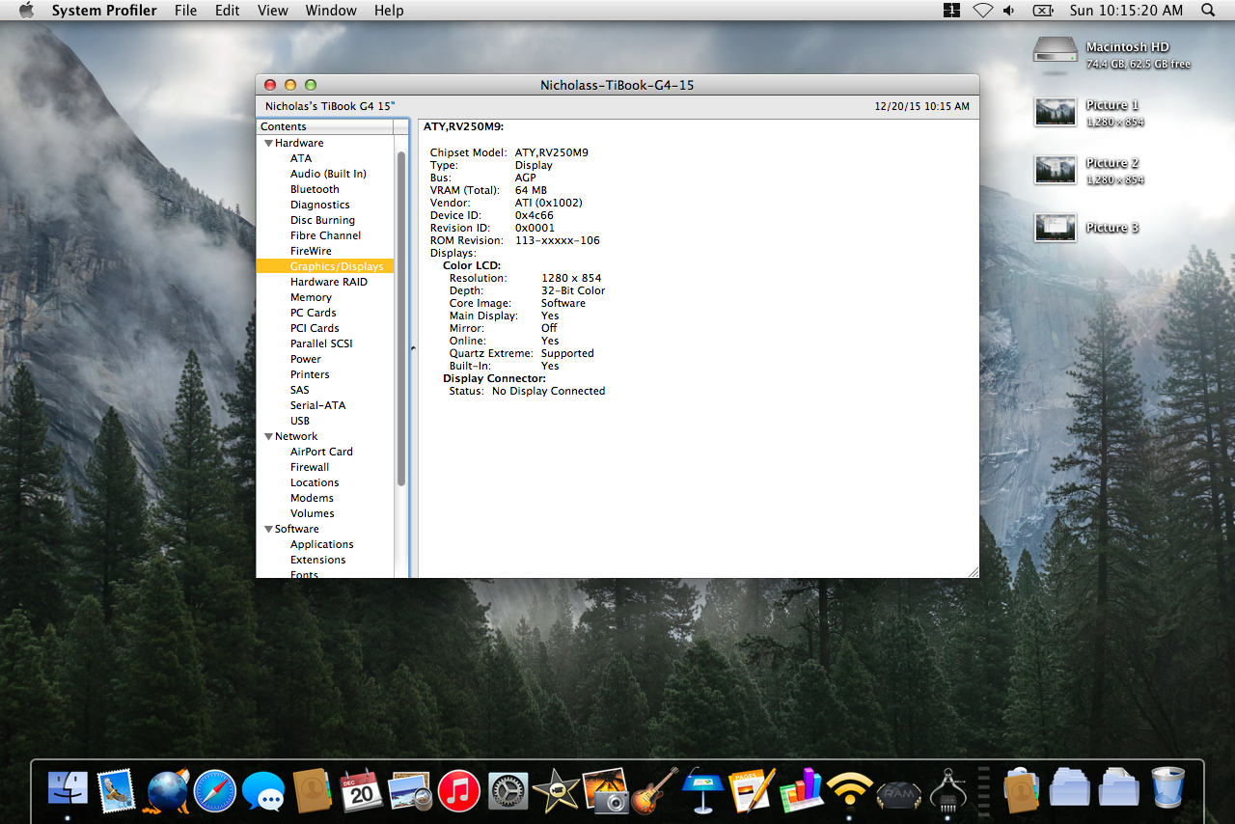Select Bluetooth in the Contents sidebar
Viewport: 1235px width, 824px height.
[x=315, y=189]
